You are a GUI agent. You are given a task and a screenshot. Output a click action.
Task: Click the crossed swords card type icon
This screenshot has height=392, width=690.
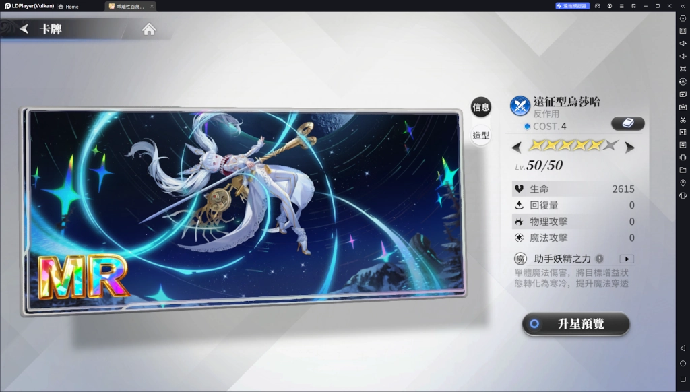point(520,106)
